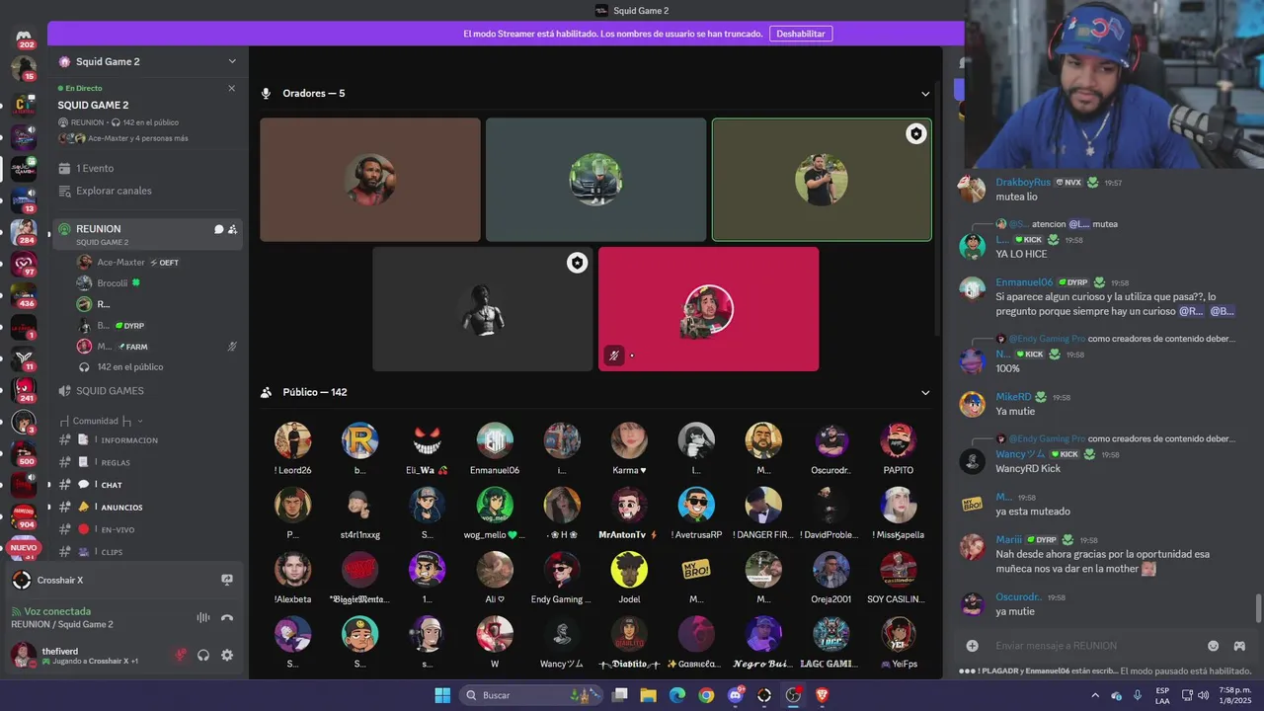Click Buscar taskbar search box
The height and width of the screenshot is (711, 1264).
tap(531, 695)
